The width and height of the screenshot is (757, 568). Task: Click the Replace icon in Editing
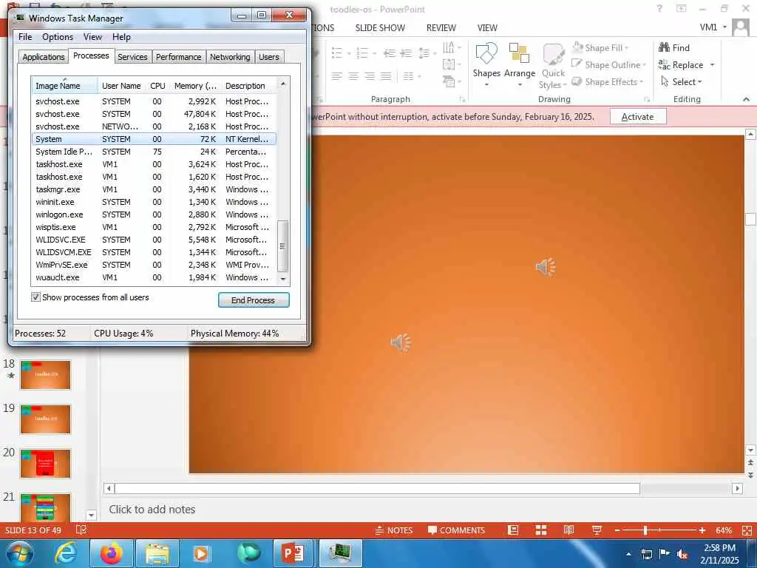(x=665, y=65)
